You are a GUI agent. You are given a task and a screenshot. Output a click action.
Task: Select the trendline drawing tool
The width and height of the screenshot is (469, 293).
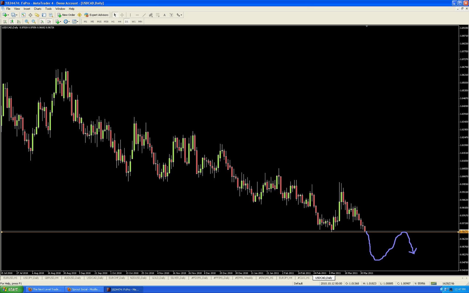[144, 15]
